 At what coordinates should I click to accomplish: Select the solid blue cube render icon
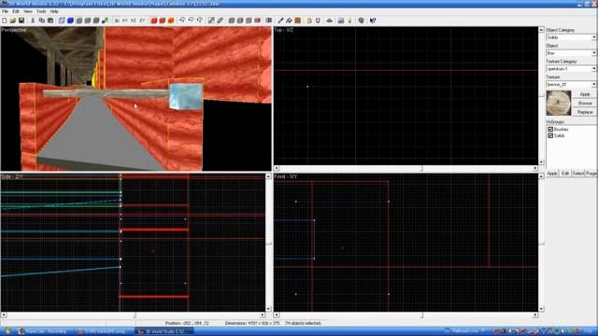[71, 21]
